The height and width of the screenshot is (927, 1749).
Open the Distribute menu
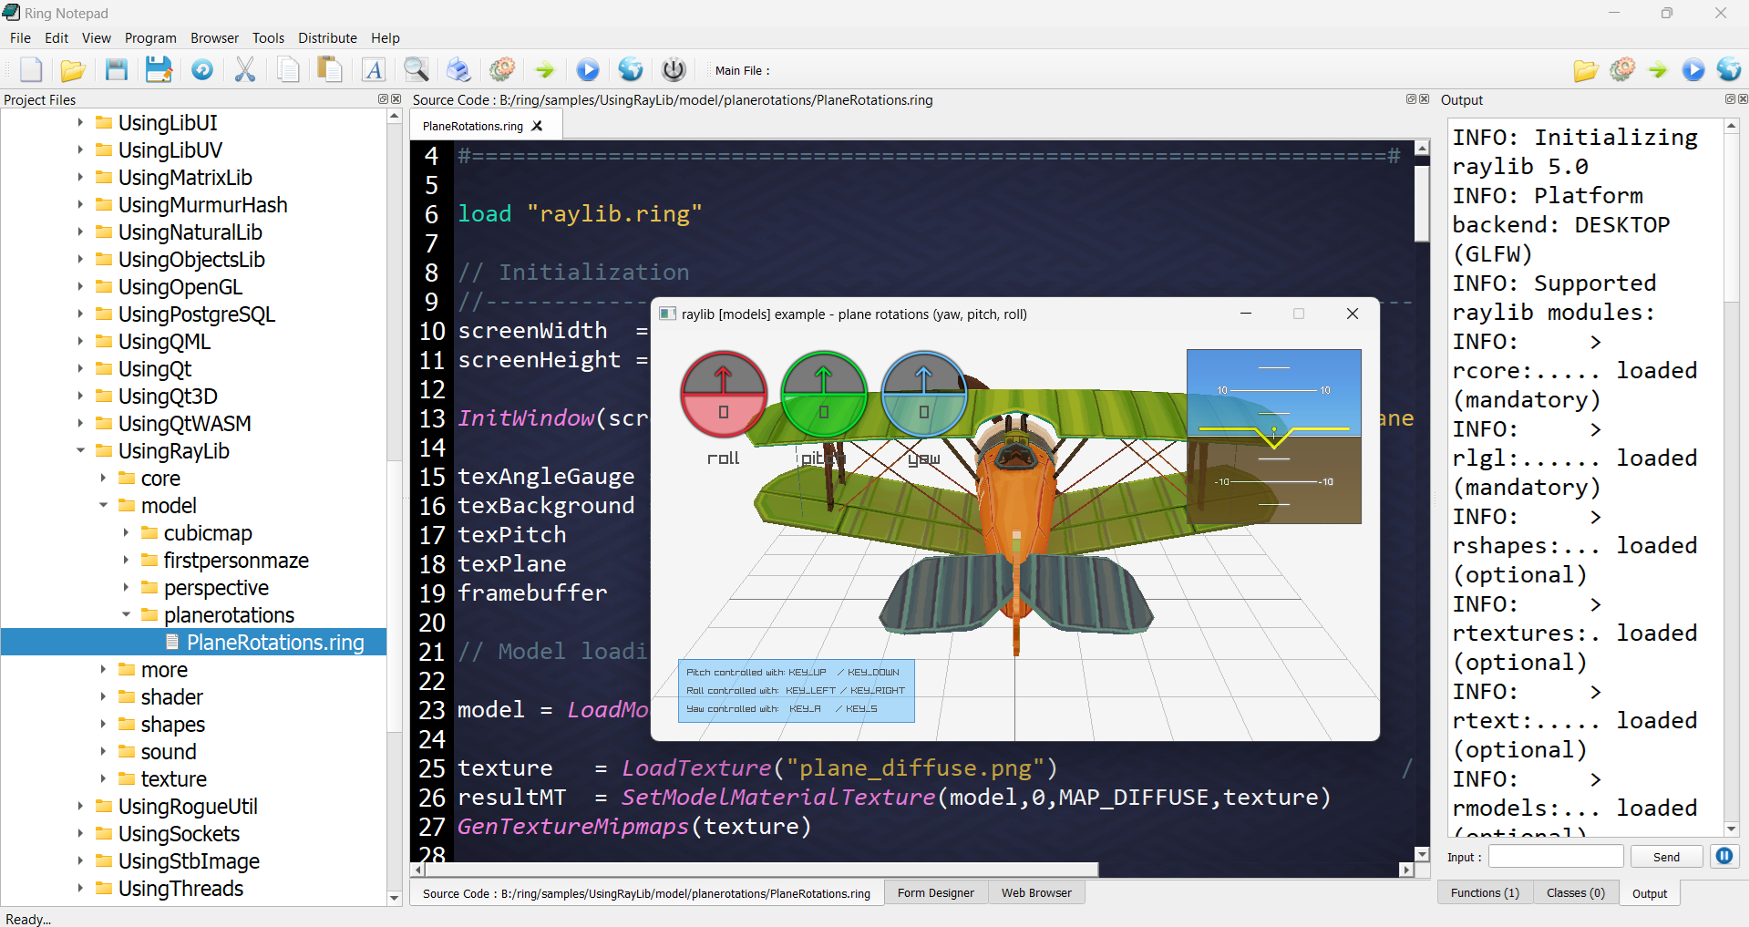click(327, 37)
